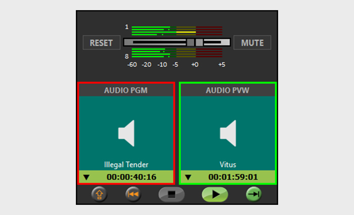354x215 pixels.
Task: Open the dropdown arrow beside 00:01:59:01
Action: [188, 177]
